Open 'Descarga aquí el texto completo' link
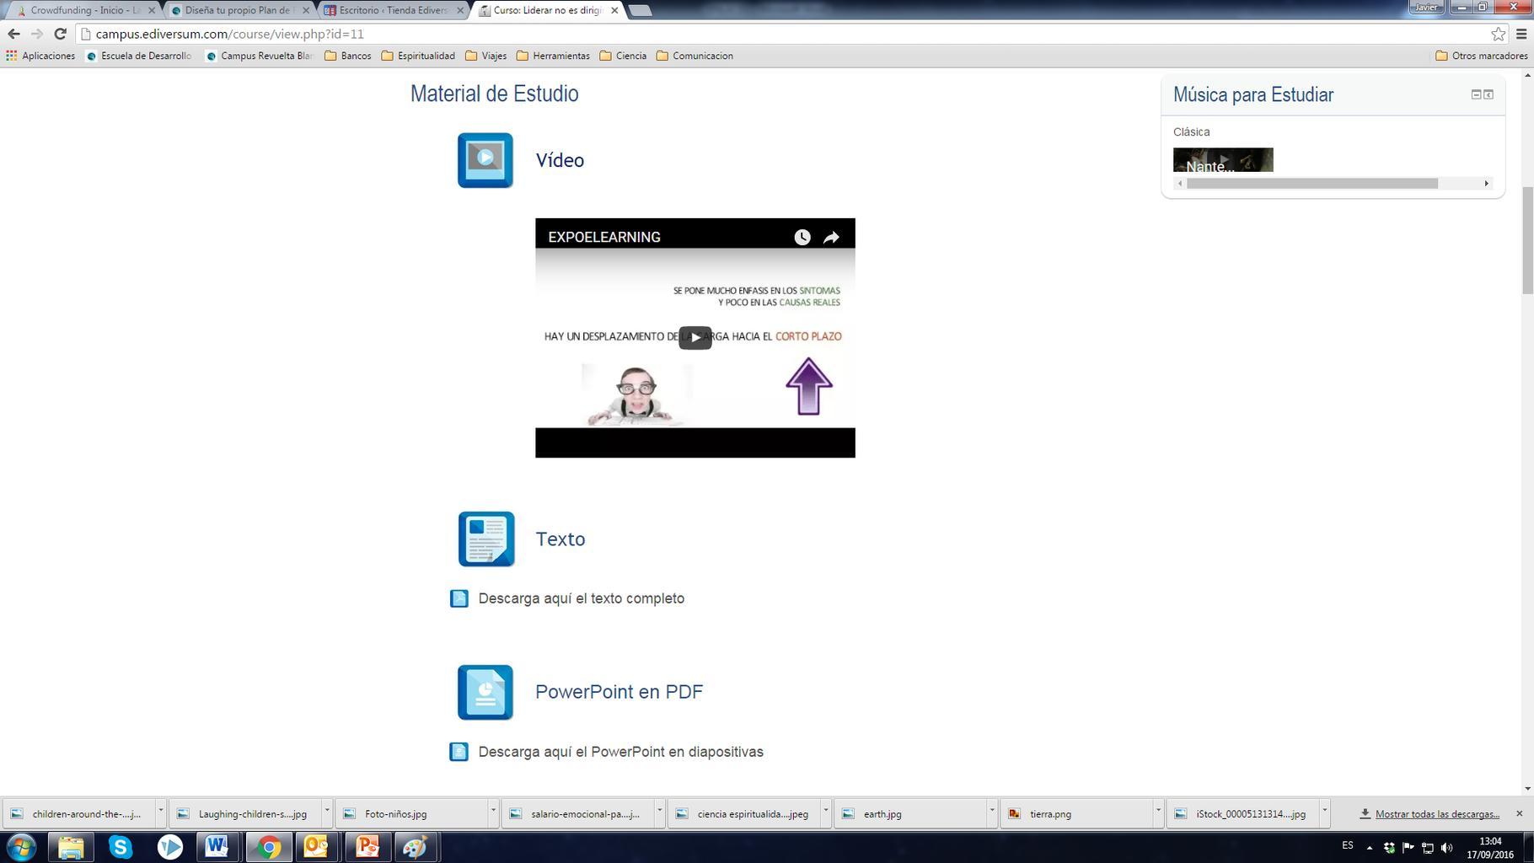 pyautogui.click(x=581, y=598)
